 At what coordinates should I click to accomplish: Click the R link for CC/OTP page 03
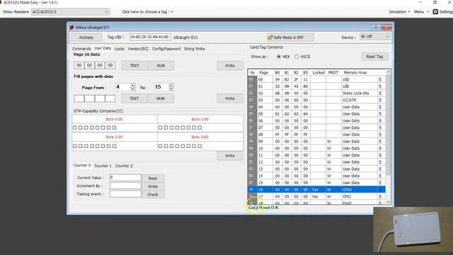tap(380, 100)
